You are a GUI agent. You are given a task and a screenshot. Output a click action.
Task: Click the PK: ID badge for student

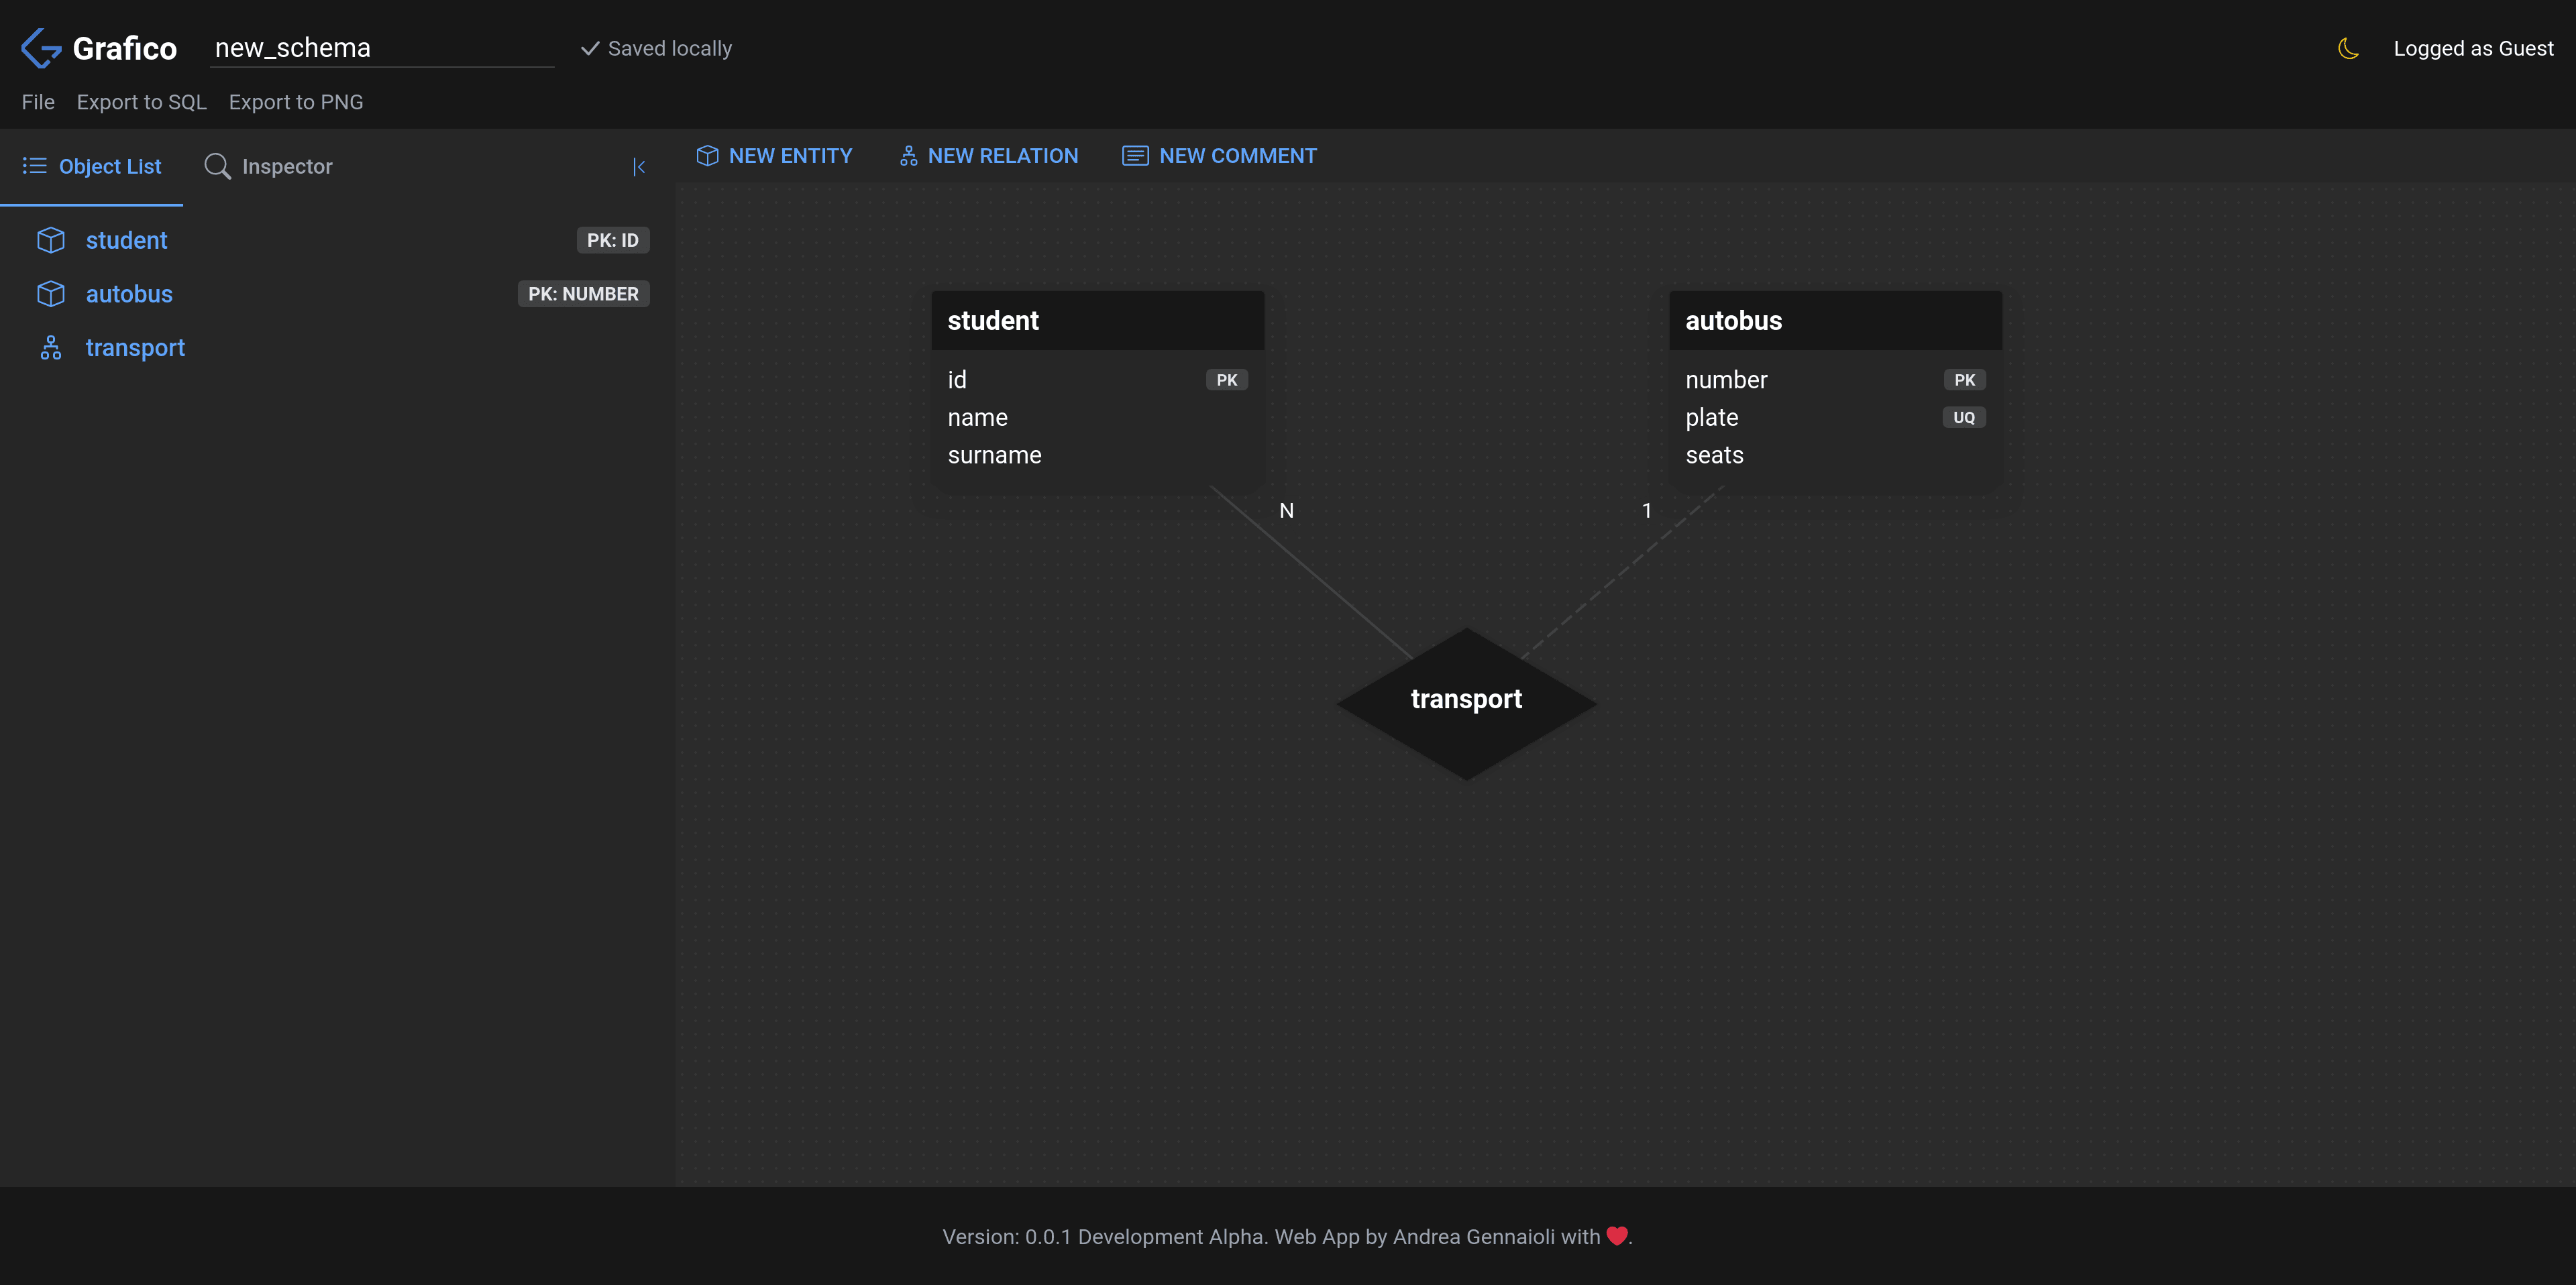pyautogui.click(x=613, y=240)
